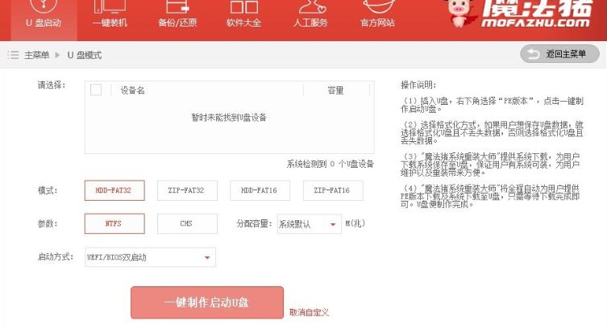The image size is (607, 329).
Task: Click the return arrow icon in 返回主菜单
Action: point(534,54)
